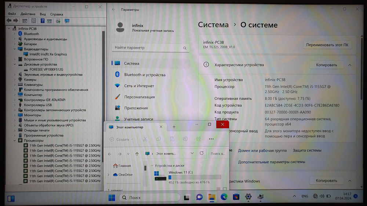Image resolution: width=367 pixels, height=206 pixels.
Task: Open Дополнительные параметры системы link
Action: (x=272, y=162)
